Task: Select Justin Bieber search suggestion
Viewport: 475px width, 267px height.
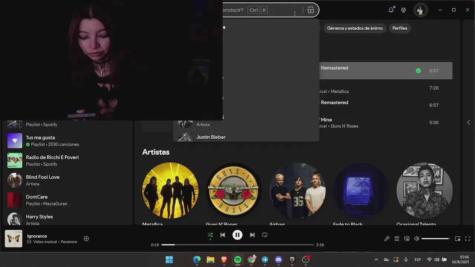Action: (x=246, y=137)
